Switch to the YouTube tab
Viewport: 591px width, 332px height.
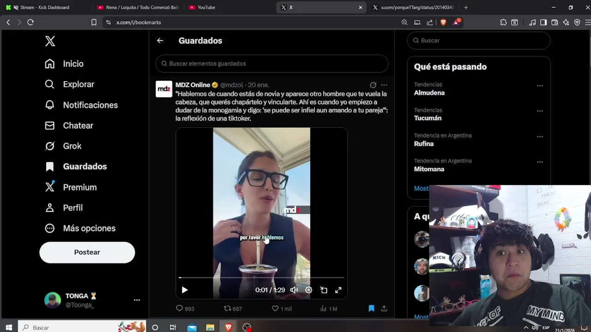(229, 7)
